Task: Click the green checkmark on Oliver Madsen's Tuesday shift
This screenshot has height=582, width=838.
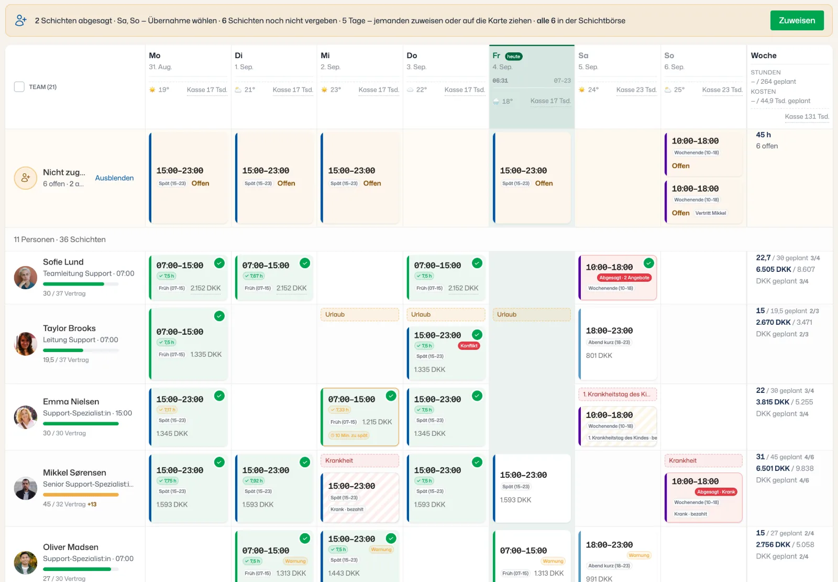Action: pyautogui.click(x=305, y=539)
